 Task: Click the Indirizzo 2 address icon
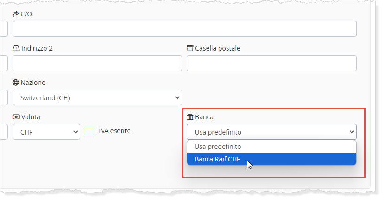pos(16,48)
